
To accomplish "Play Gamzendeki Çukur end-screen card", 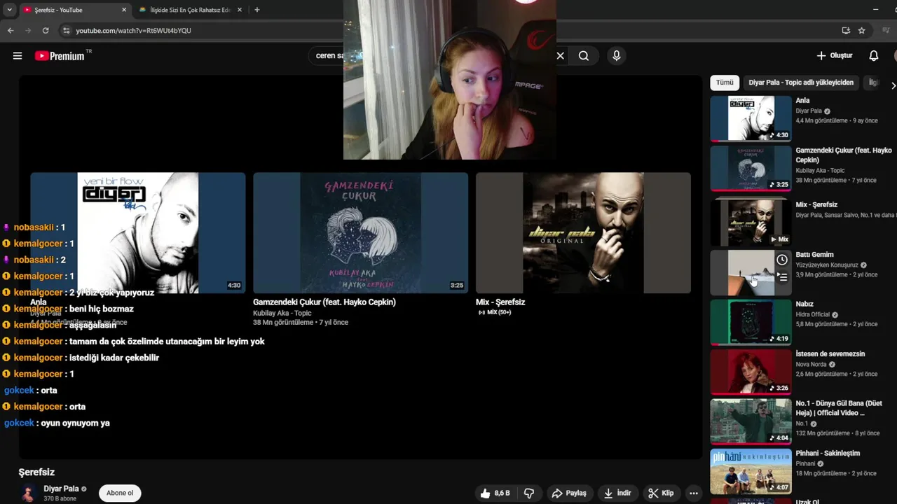I will click(x=360, y=232).
